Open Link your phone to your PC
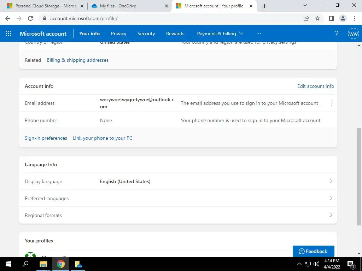 point(103,138)
